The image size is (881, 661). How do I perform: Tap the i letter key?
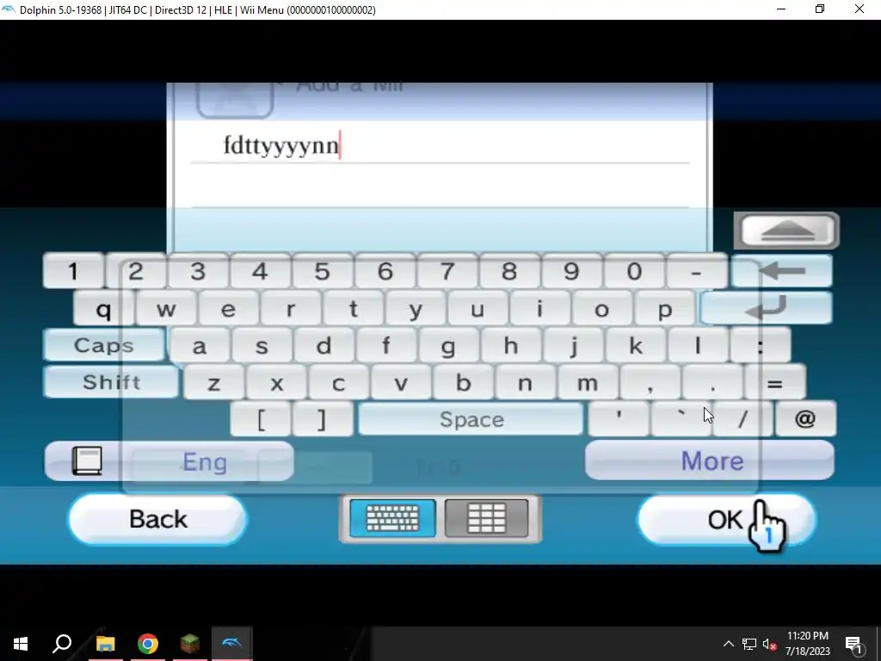pyautogui.click(x=540, y=309)
